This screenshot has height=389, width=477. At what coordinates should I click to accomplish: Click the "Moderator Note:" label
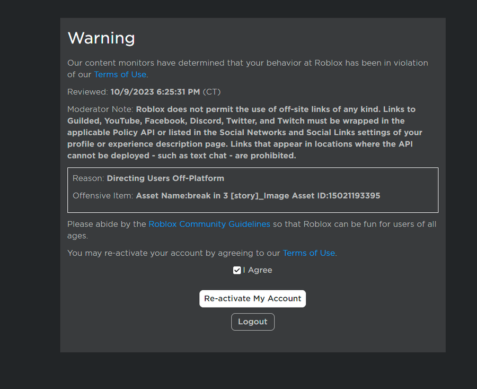pos(100,109)
